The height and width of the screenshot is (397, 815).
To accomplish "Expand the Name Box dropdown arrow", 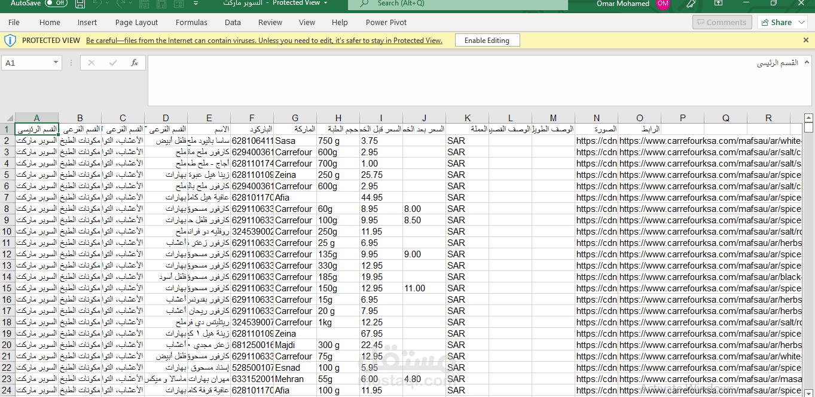I will pyautogui.click(x=56, y=62).
